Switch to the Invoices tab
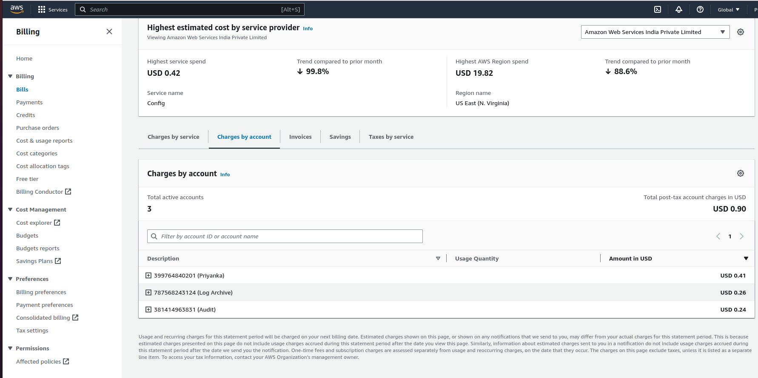This screenshot has width=758, height=378. tap(300, 137)
